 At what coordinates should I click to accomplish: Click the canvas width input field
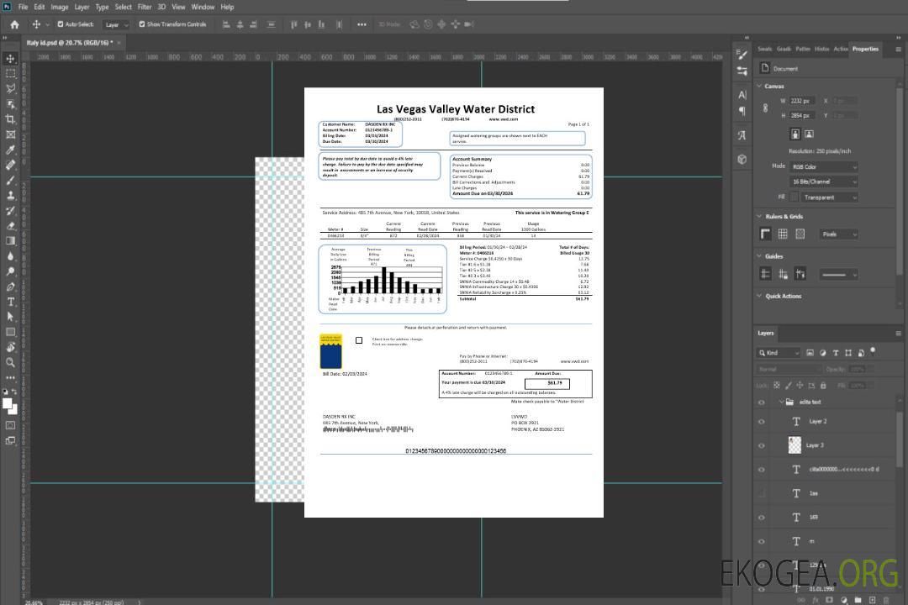801,101
